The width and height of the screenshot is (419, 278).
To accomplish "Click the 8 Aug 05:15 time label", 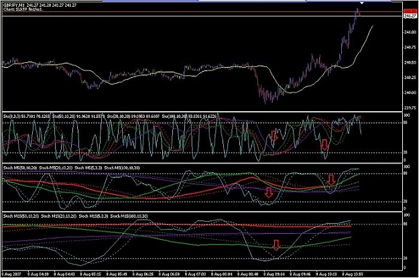I will pyautogui.click(x=92, y=274).
